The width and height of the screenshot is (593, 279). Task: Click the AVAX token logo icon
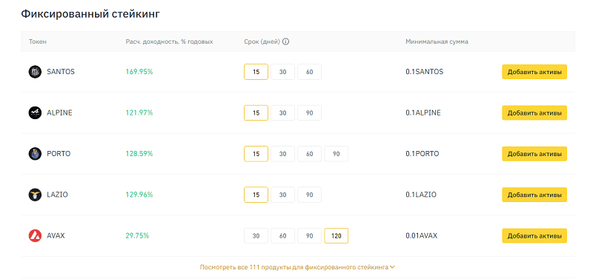pyautogui.click(x=35, y=235)
